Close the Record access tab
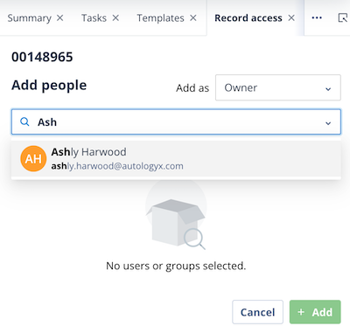This screenshot has width=350, height=333. (291, 18)
